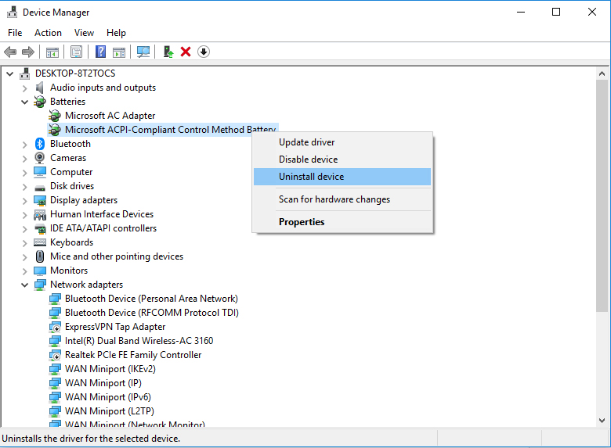Image resolution: width=611 pixels, height=448 pixels.
Task: Collapse the Network adapters chevron
Action: [25, 285]
